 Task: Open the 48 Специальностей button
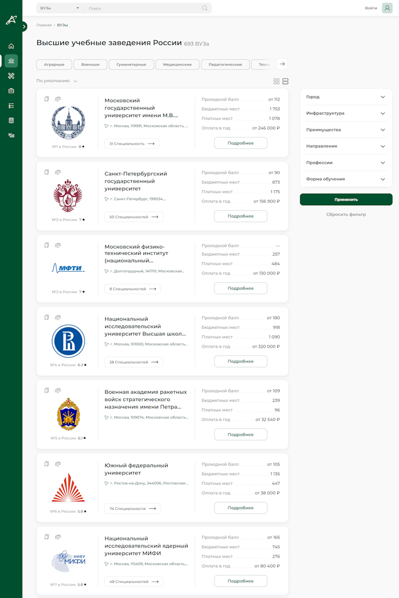click(134, 582)
